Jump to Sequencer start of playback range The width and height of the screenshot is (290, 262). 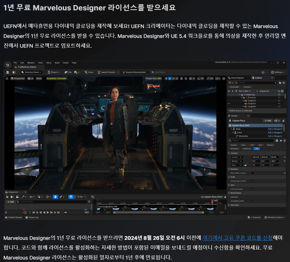[x=34, y=212]
